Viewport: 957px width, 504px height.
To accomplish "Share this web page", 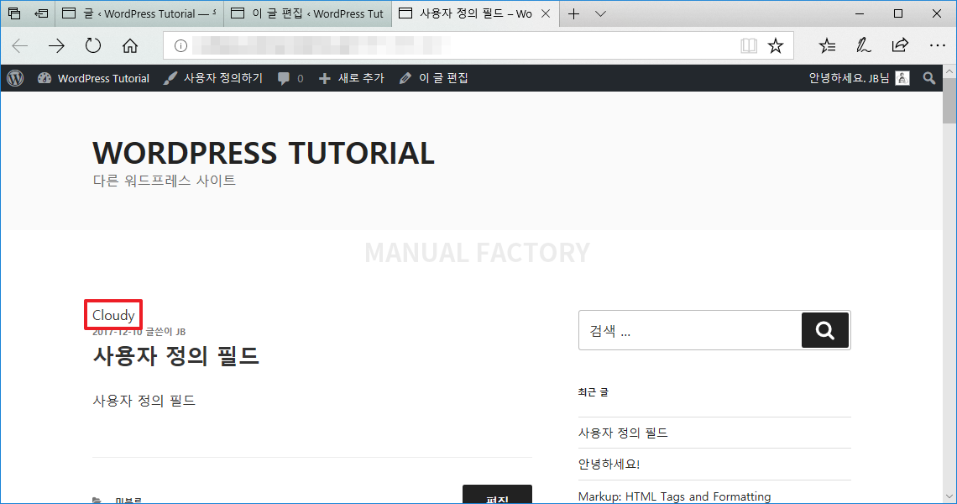I will click(x=900, y=46).
